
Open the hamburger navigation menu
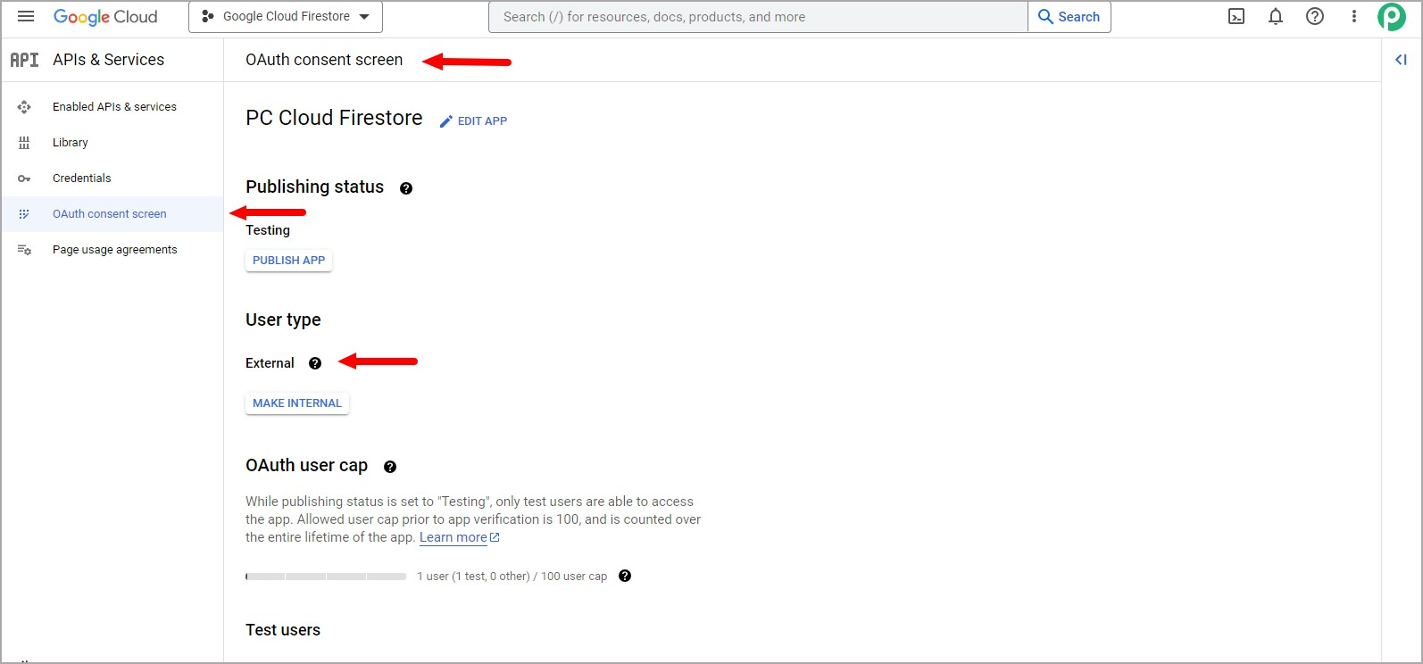26,16
